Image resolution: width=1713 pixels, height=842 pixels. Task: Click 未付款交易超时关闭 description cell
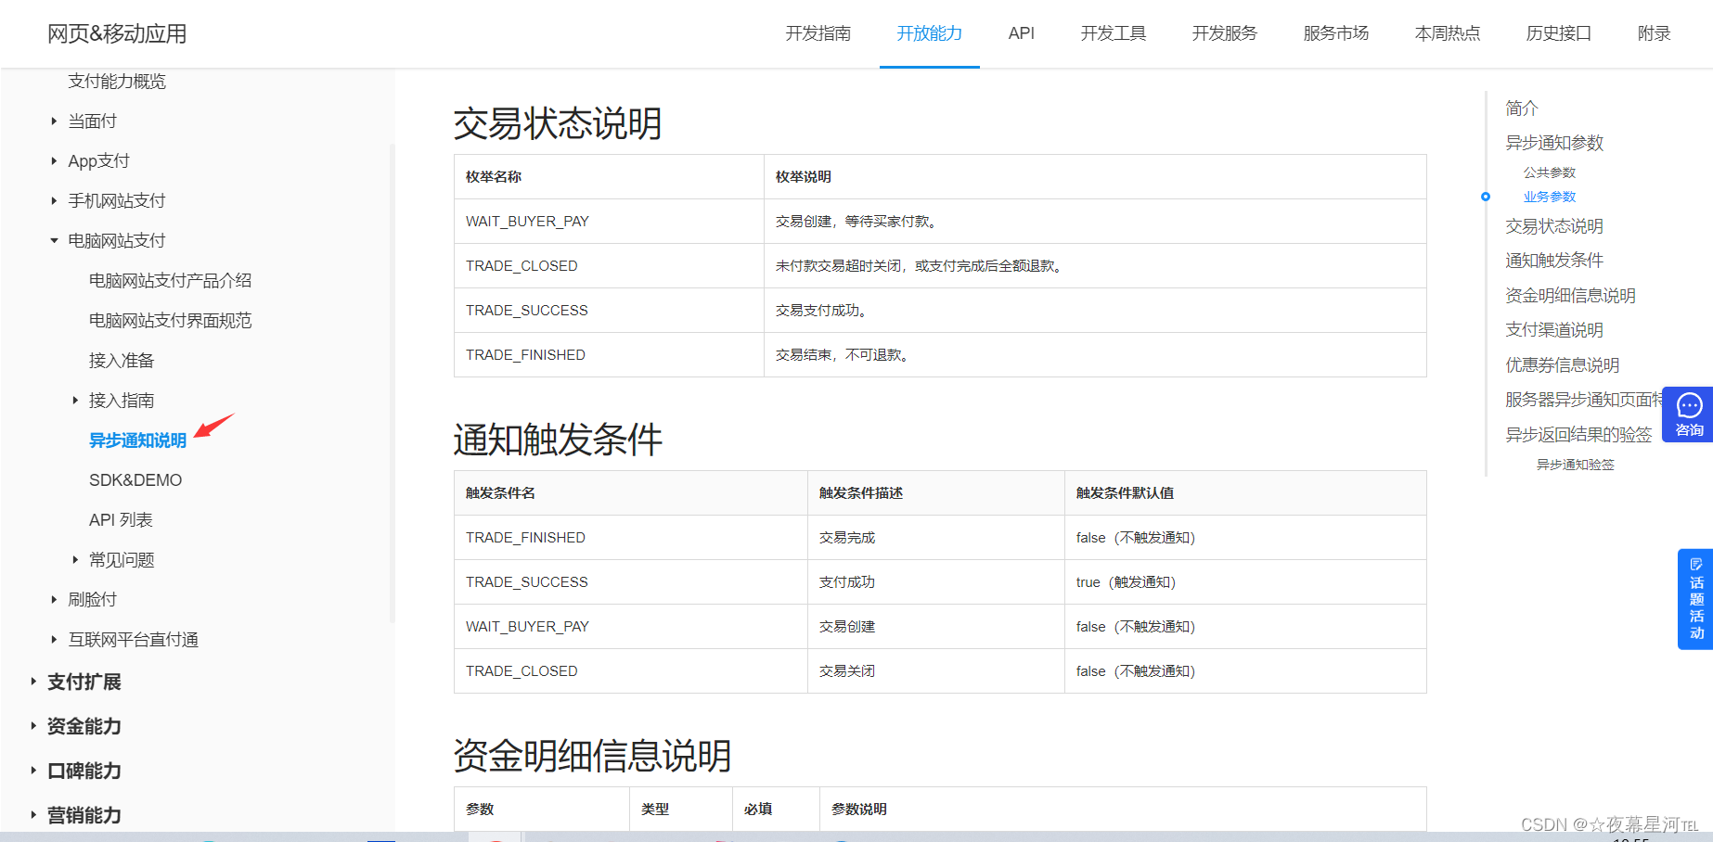(1095, 266)
